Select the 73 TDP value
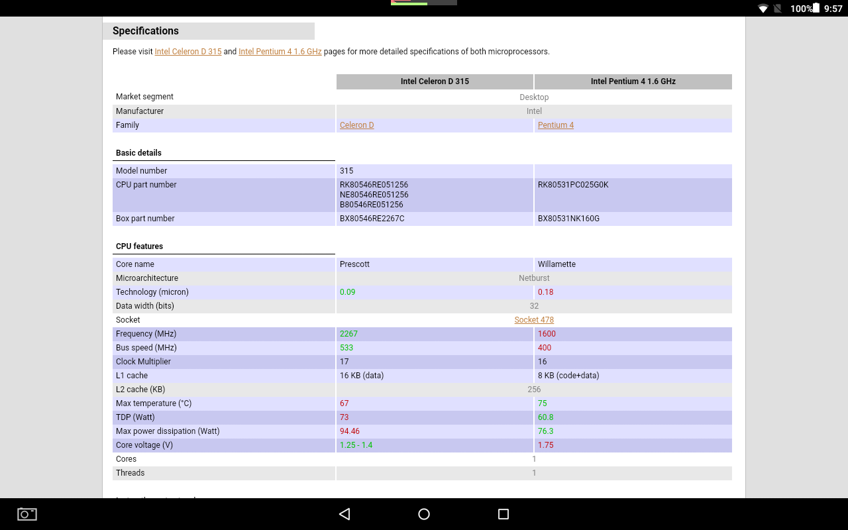The image size is (848, 530). [344, 417]
